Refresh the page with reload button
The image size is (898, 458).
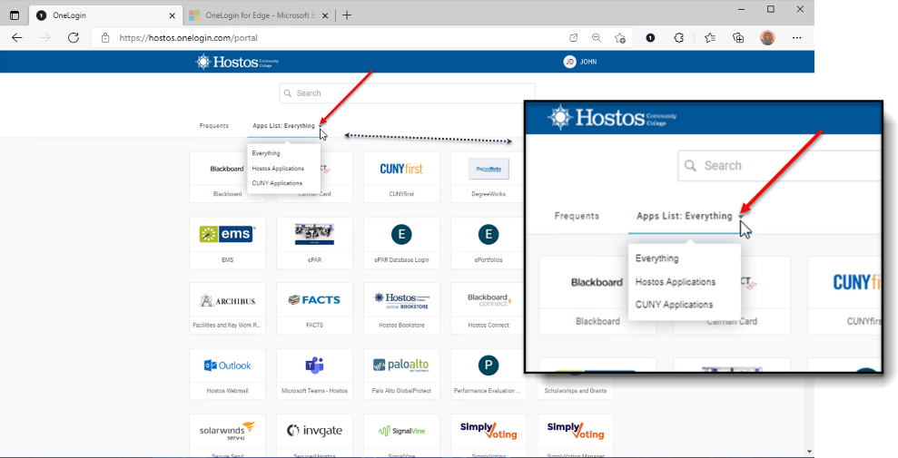coord(74,38)
